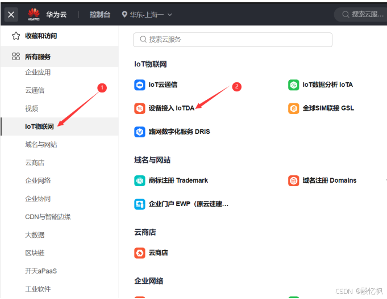
Task: Click the blue 企业门户 EWP icon
Action: coord(140,204)
